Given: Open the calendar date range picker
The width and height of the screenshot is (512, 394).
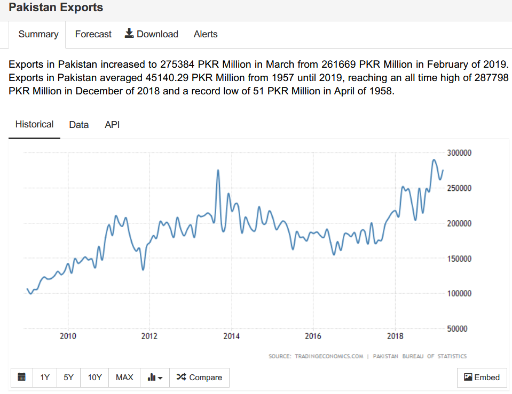Looking at the screenshot, I should pyautogui.click(x=22, y=377).
